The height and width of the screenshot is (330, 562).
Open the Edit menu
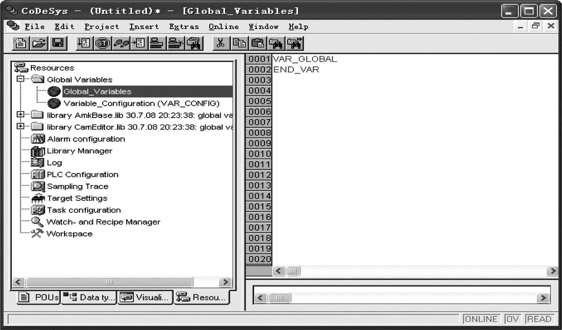tap(64, 27)
